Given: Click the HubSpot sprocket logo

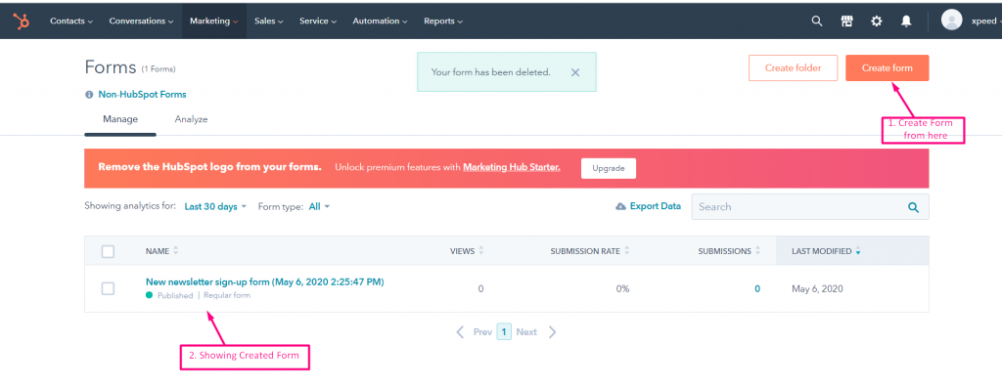Looking at the screenshot, I should point(22,22).
